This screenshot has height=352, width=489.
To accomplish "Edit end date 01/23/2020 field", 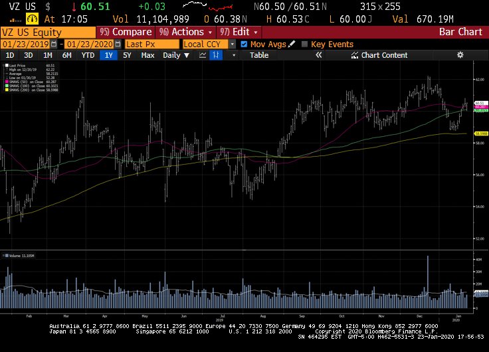I will click(90, 44).
